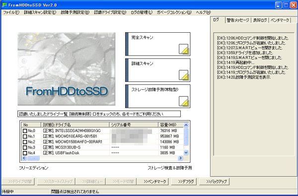Screen dimensions: 298x196
Task: Click the 143086 MB capacity value
Action: pos(169,142)
